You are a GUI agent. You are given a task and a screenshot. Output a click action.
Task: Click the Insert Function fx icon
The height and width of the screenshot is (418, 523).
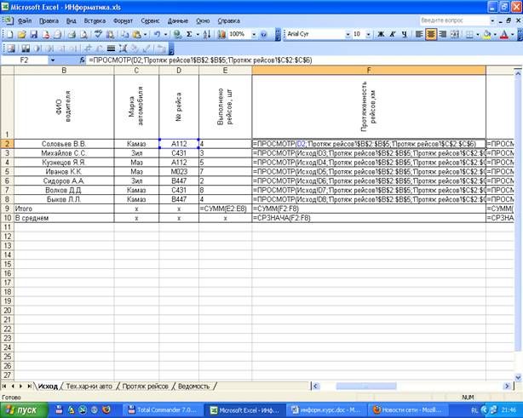pyautogui.click(x=82, y=61)
